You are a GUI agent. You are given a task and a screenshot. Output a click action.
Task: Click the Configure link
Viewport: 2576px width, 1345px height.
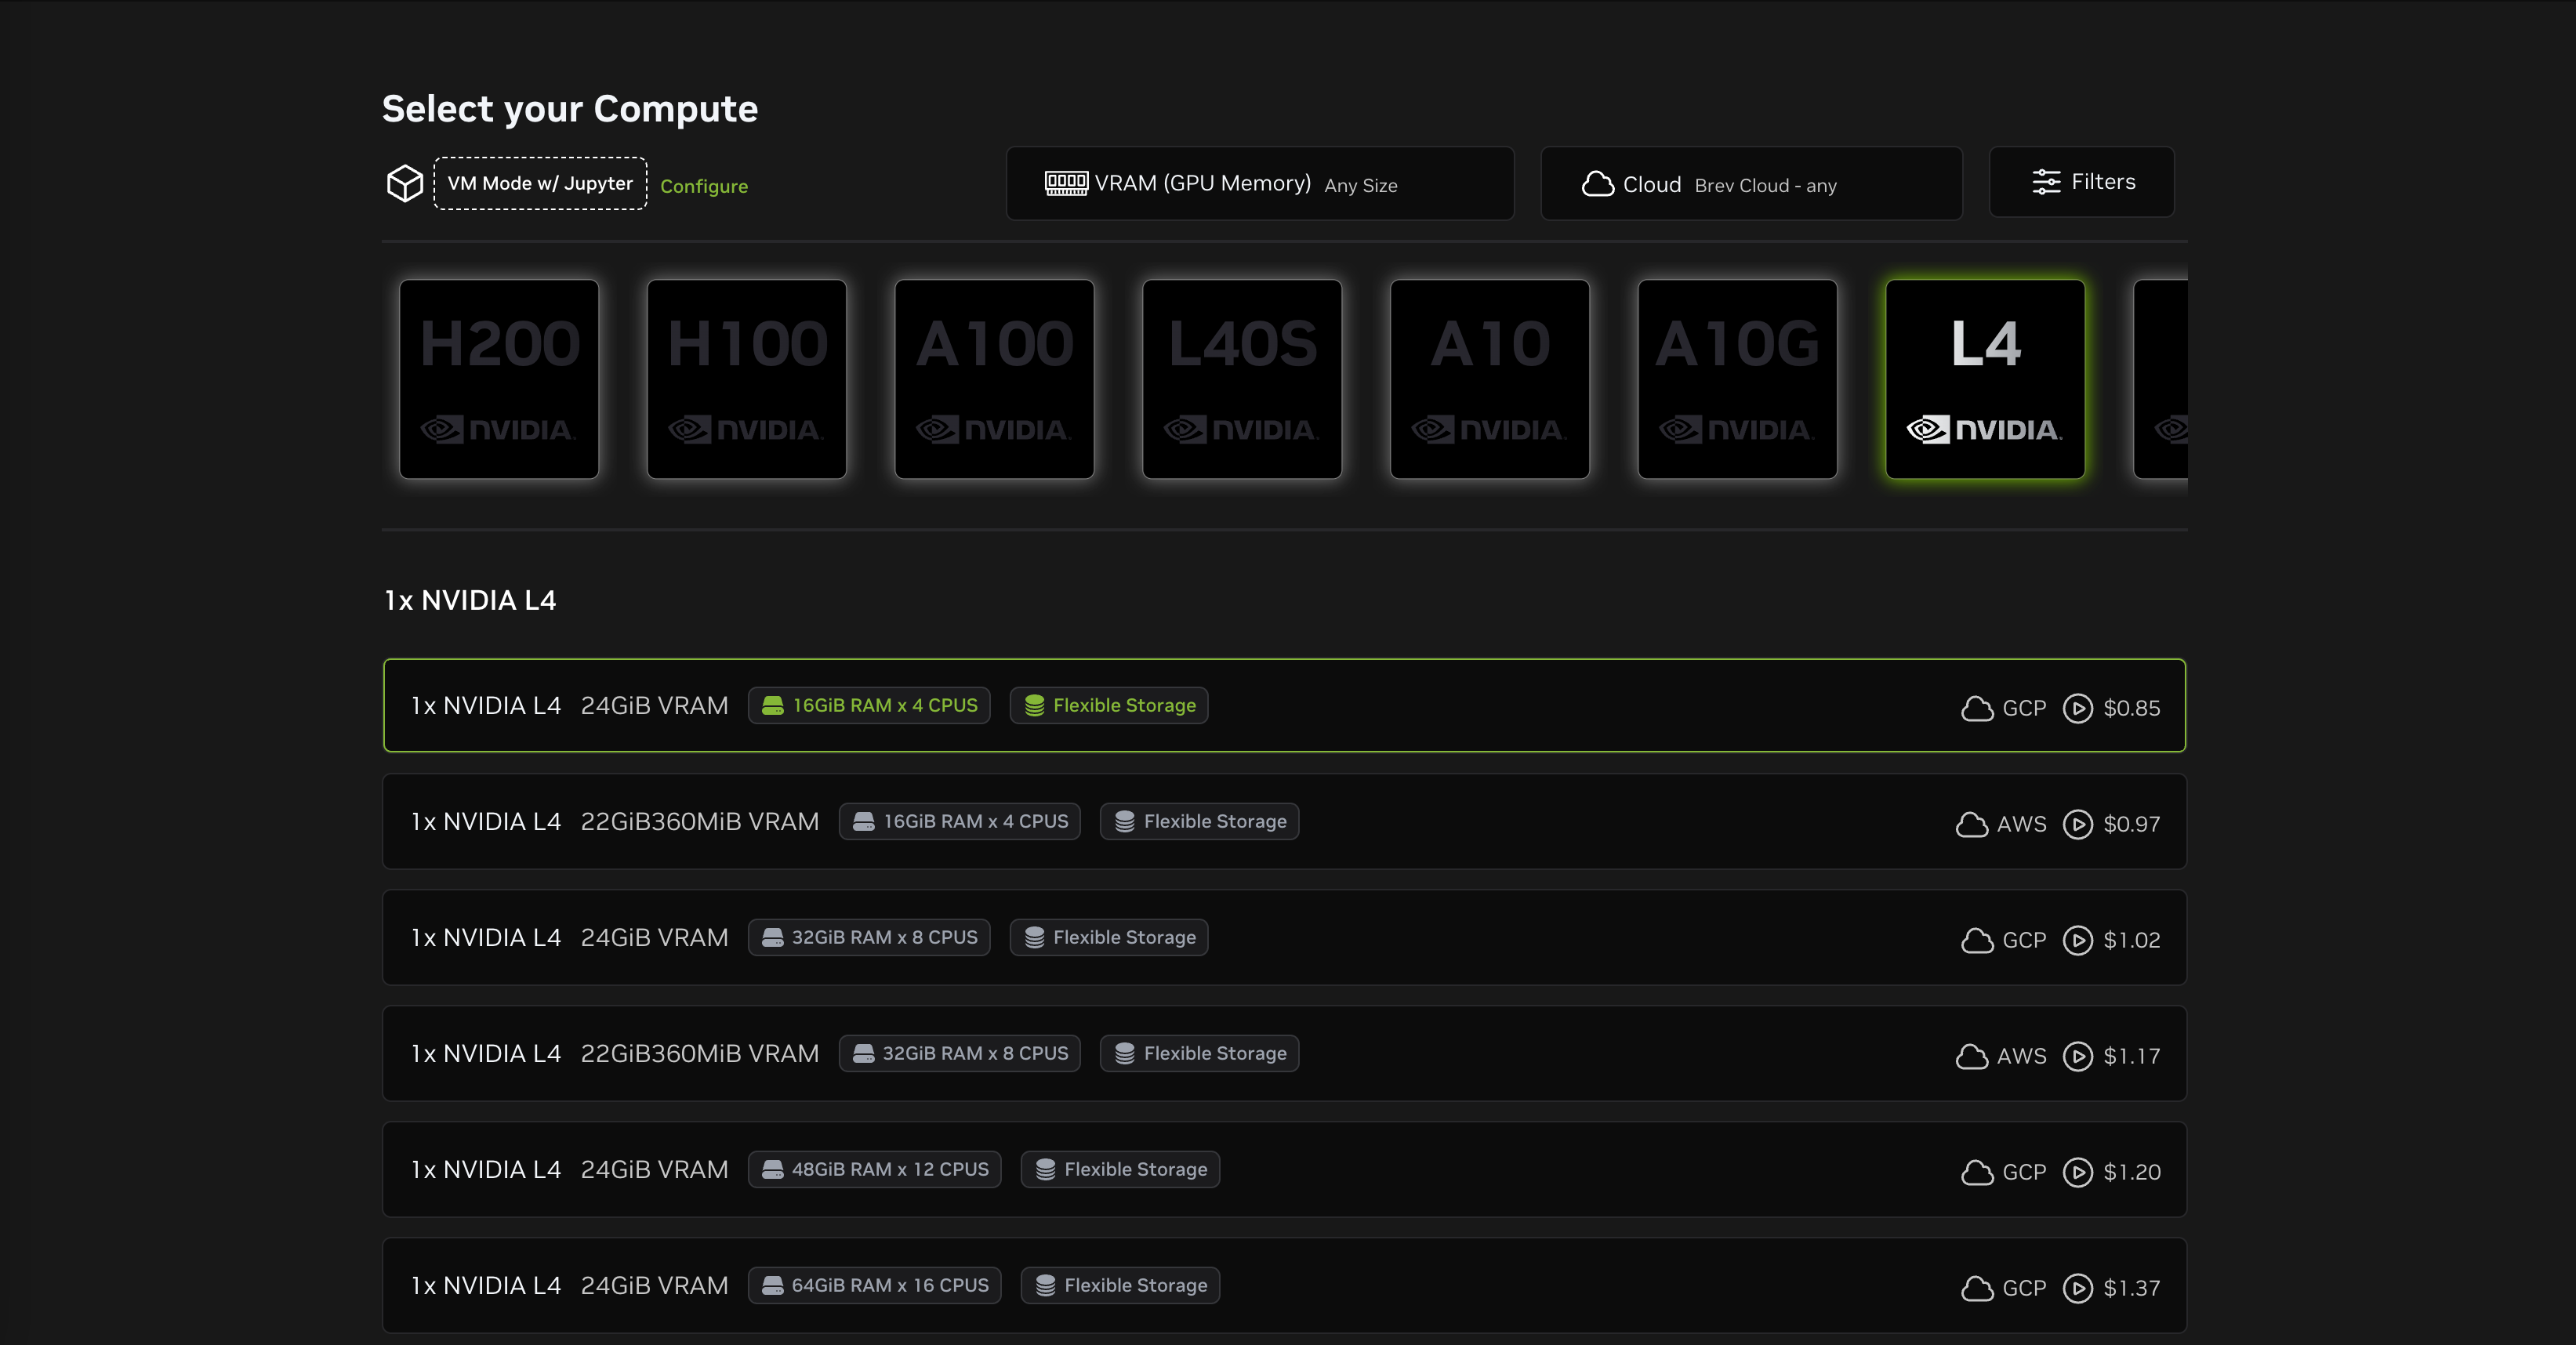704,186
